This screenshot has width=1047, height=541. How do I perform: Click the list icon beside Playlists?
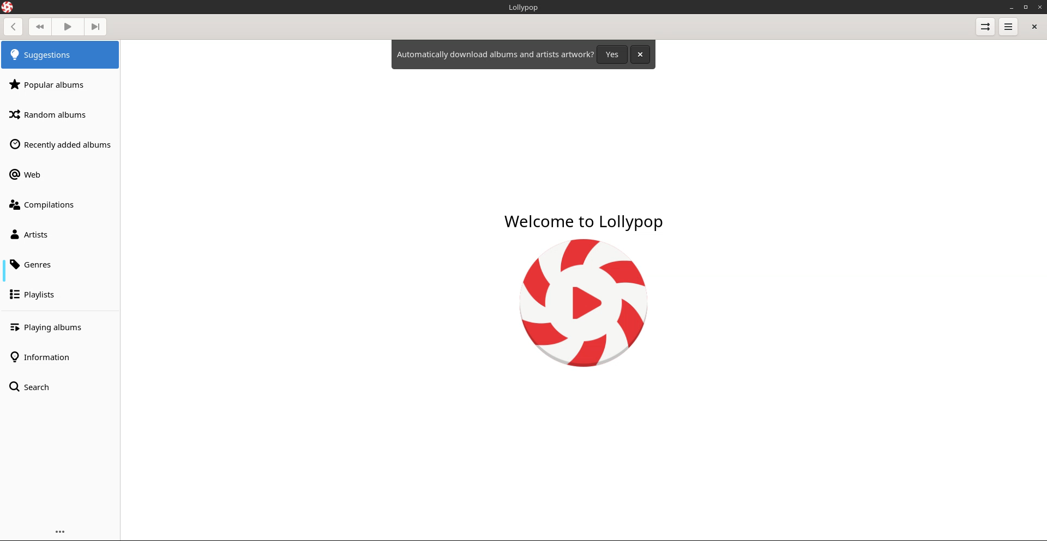tap(15, 294)
